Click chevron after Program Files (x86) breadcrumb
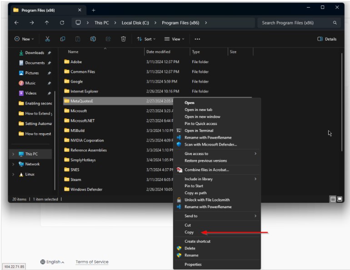 point(206,23)
